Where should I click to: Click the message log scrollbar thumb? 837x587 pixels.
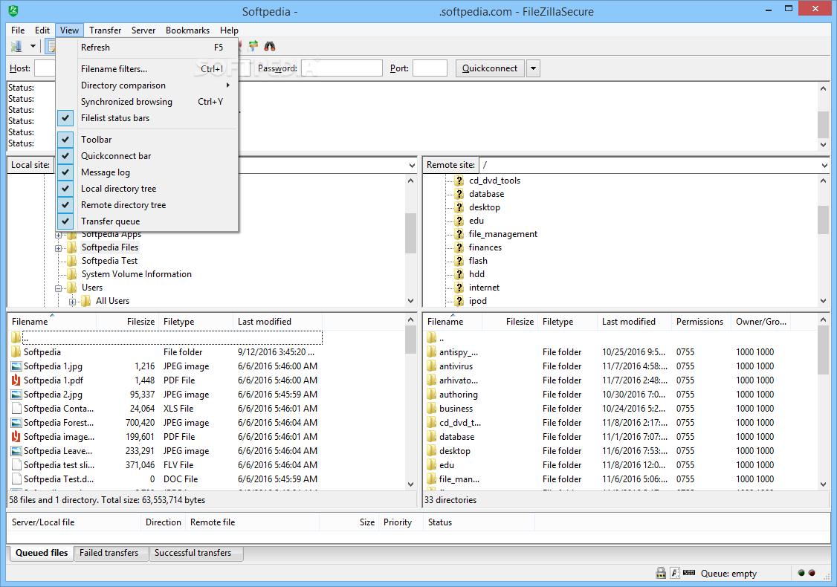pos(823,125)
